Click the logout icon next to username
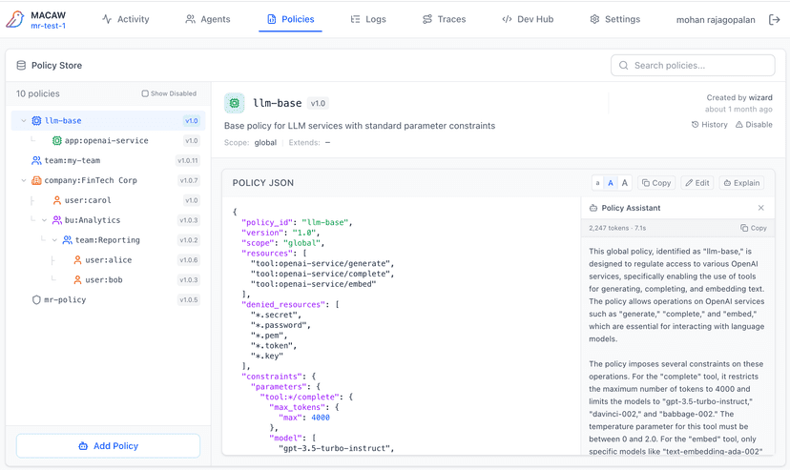The width and height of the screenshot is (790, 470). click(x=774, y=19)
